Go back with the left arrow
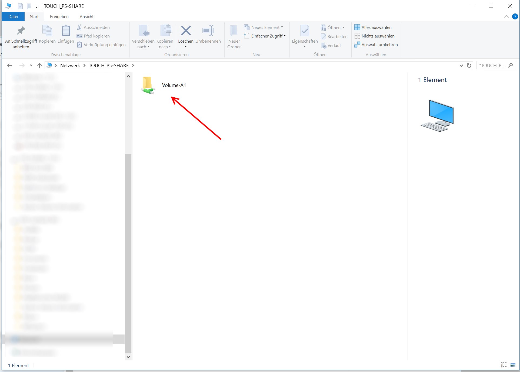The width and height of the screenshot is (520, 372). tap(10, 65)
